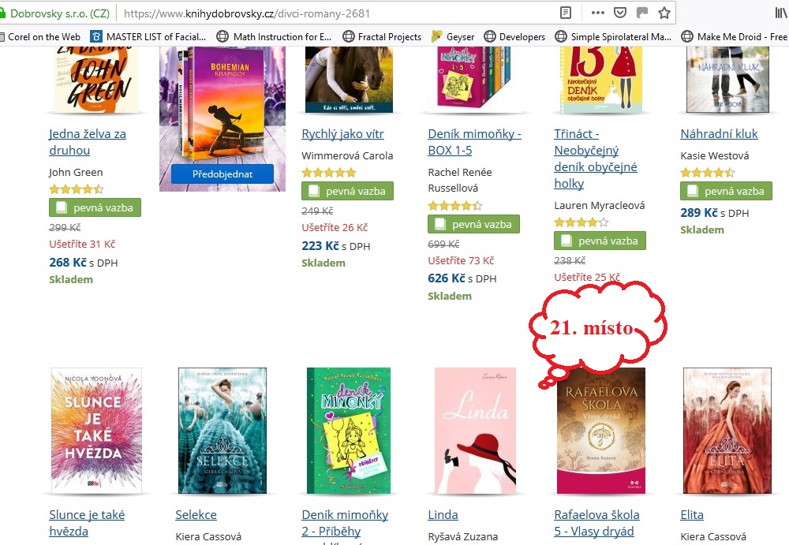This screenshot has width=789, height=545.
Task: Click the URL address field
Action: (x=337, y=13)
